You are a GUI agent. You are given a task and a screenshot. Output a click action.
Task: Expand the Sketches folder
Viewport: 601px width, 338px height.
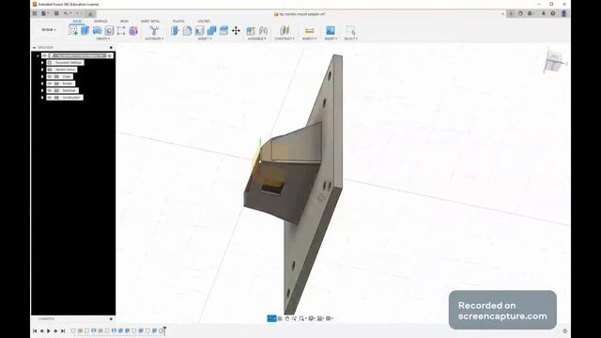pyautogui.click(x=42, y=90)
